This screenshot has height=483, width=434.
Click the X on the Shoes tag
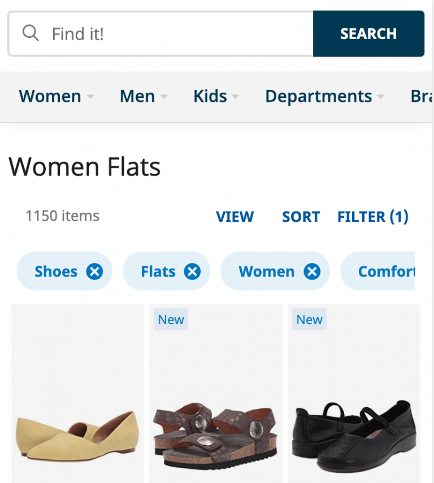click(95, 271)
